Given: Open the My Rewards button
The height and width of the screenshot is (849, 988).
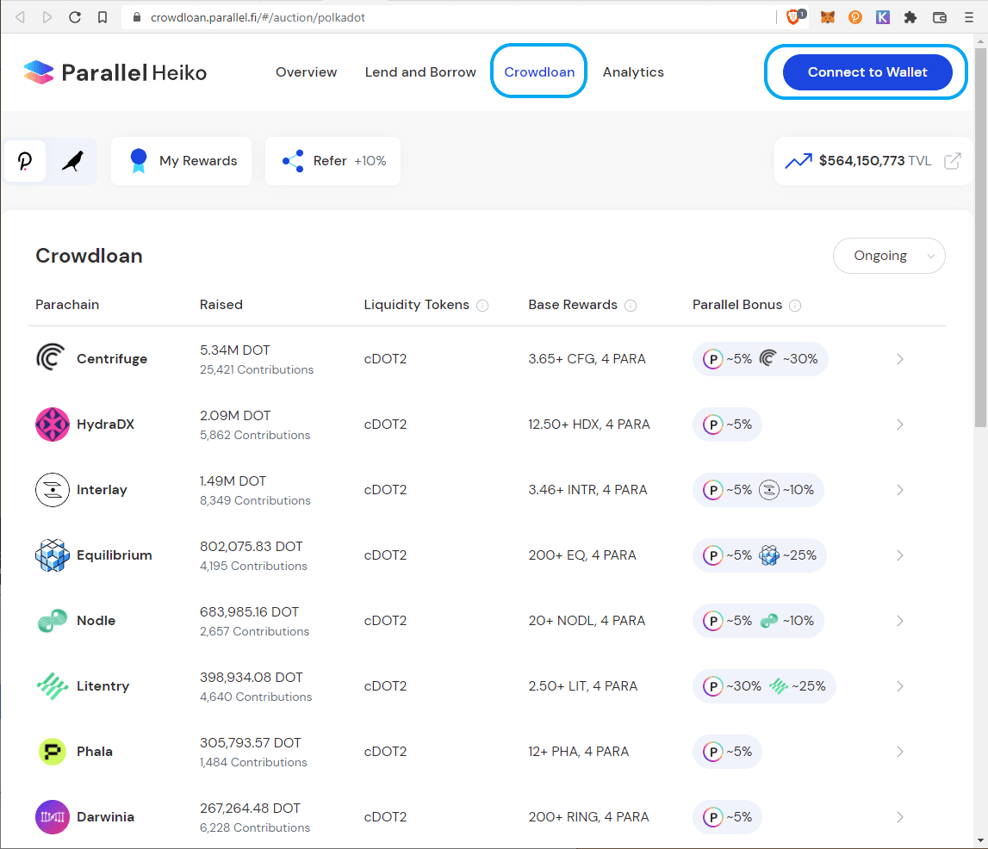Looking at the screenshot, I should [x=182, y=161].
